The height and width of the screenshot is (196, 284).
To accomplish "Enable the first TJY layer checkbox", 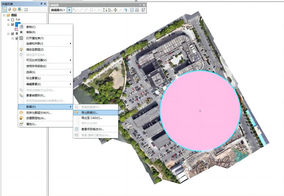I will click(13, 20).
